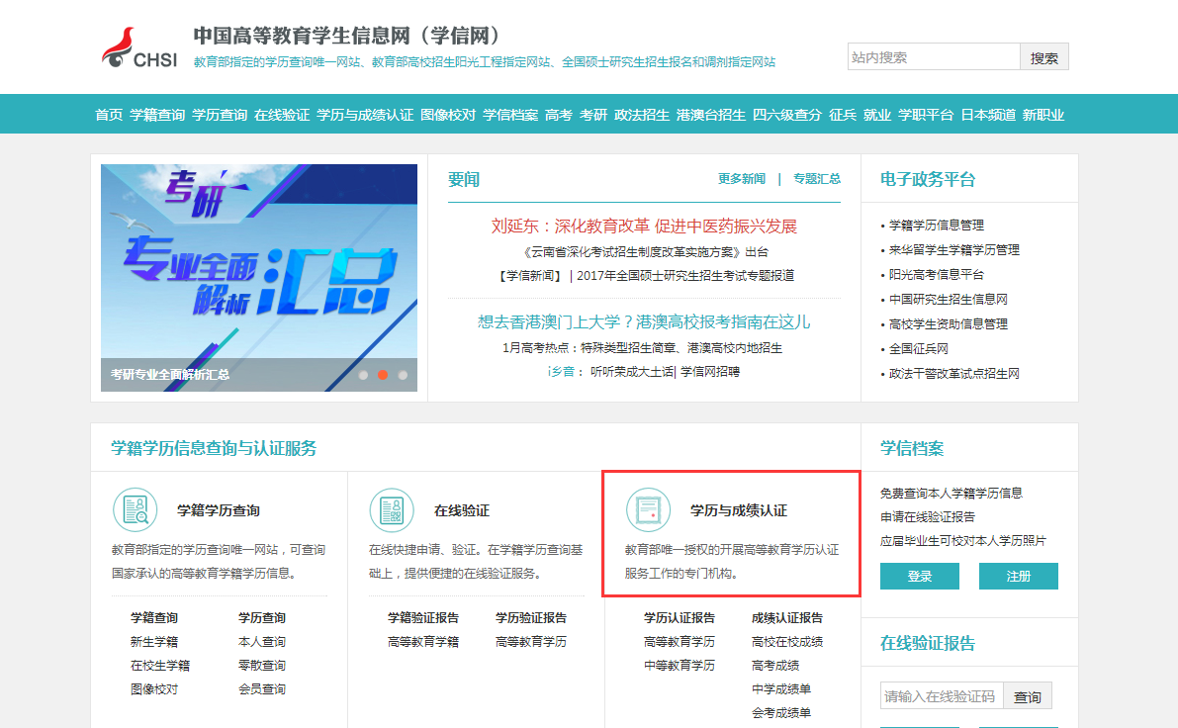Image resolution: width=1178 pixels, height=728 pixels.
Task: Select the first carousel dot
Action: pyautogui.click(x=365, y=375)
